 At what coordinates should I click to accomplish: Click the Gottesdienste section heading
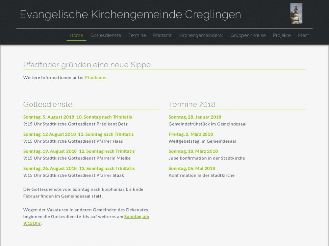coord(48,104)
